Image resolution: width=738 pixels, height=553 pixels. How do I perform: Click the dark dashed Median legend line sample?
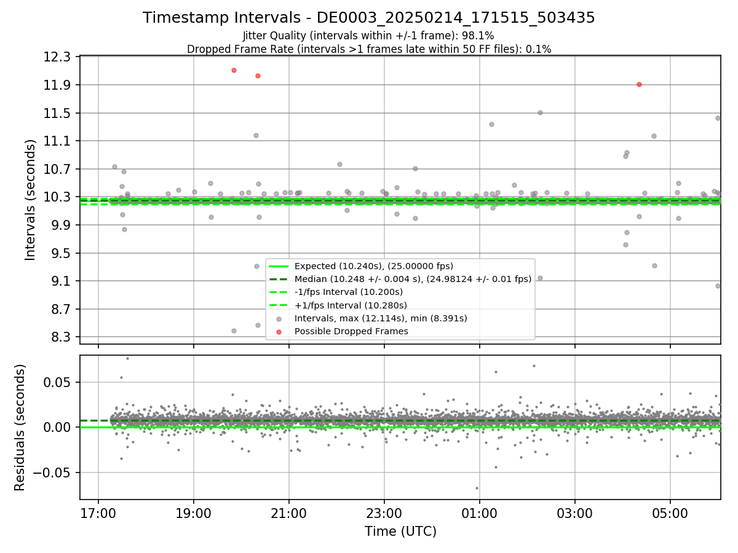(279, 279)
